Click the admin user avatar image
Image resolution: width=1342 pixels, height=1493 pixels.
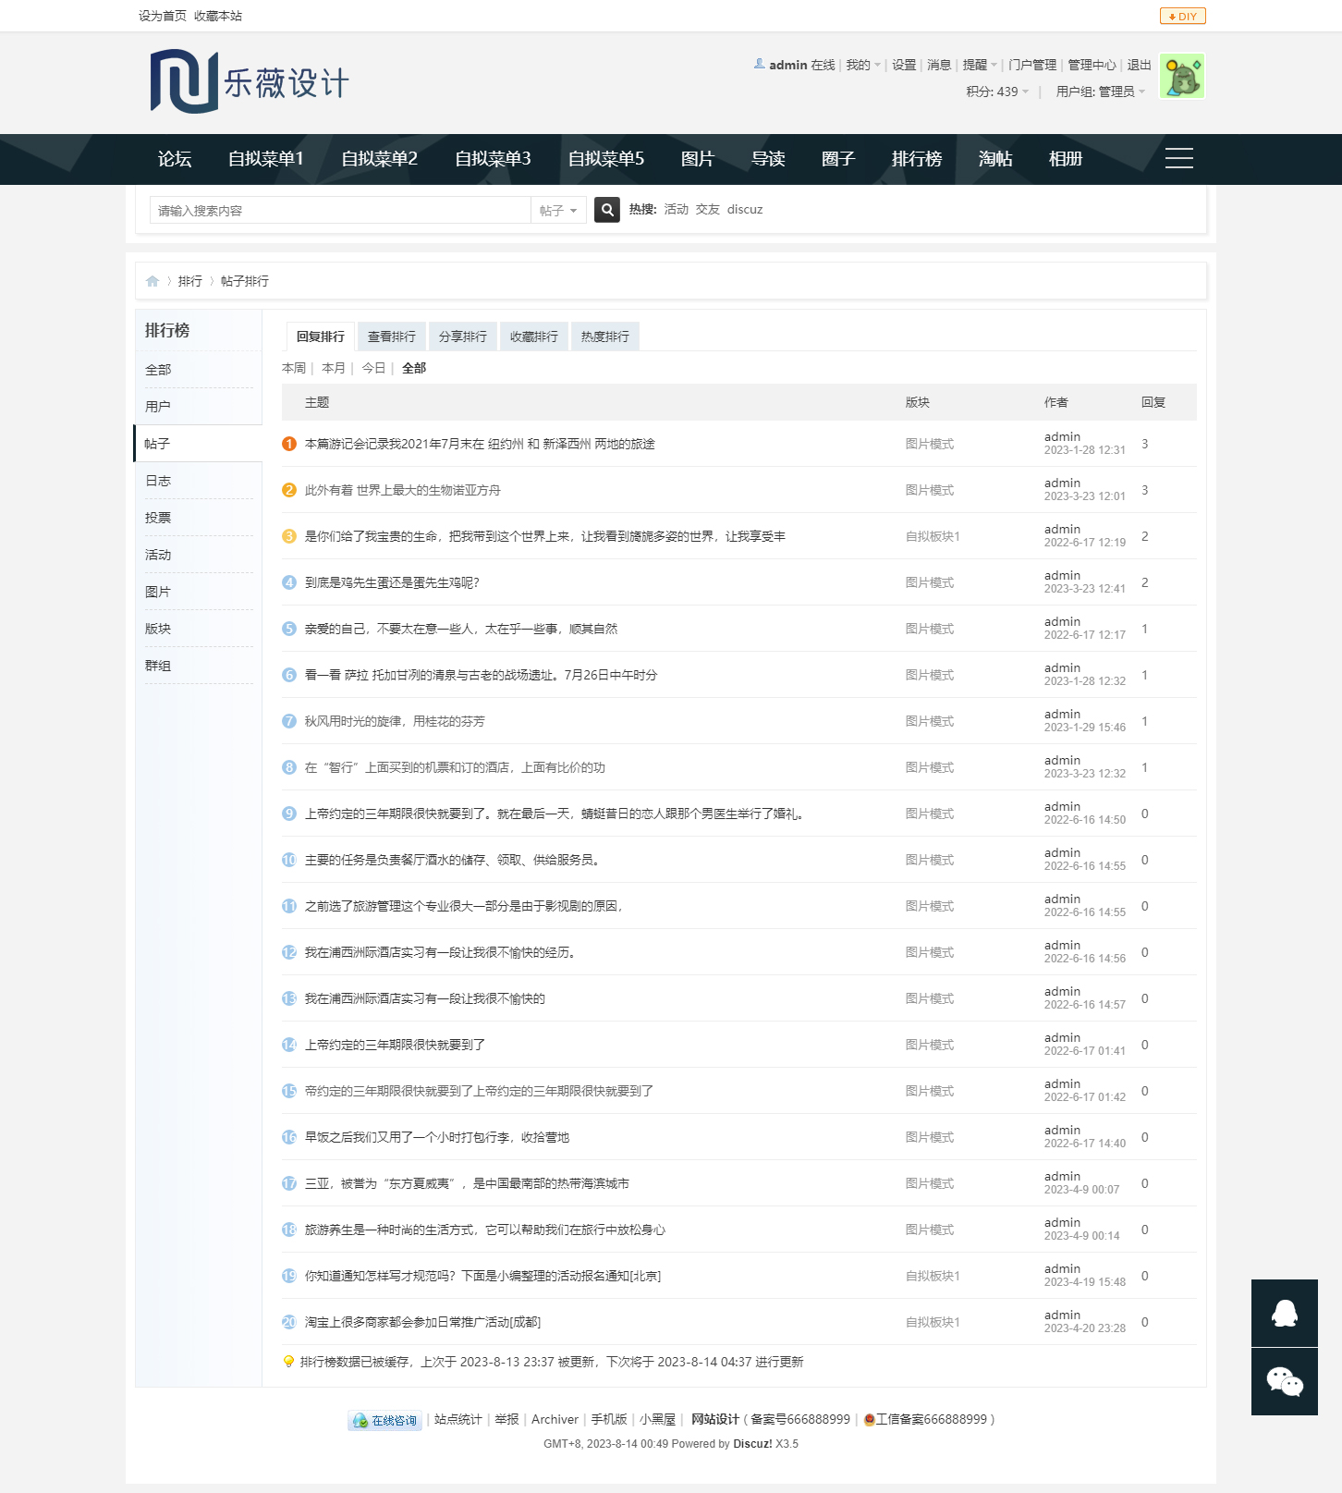pyautogui.click(x=1181, y=77)
